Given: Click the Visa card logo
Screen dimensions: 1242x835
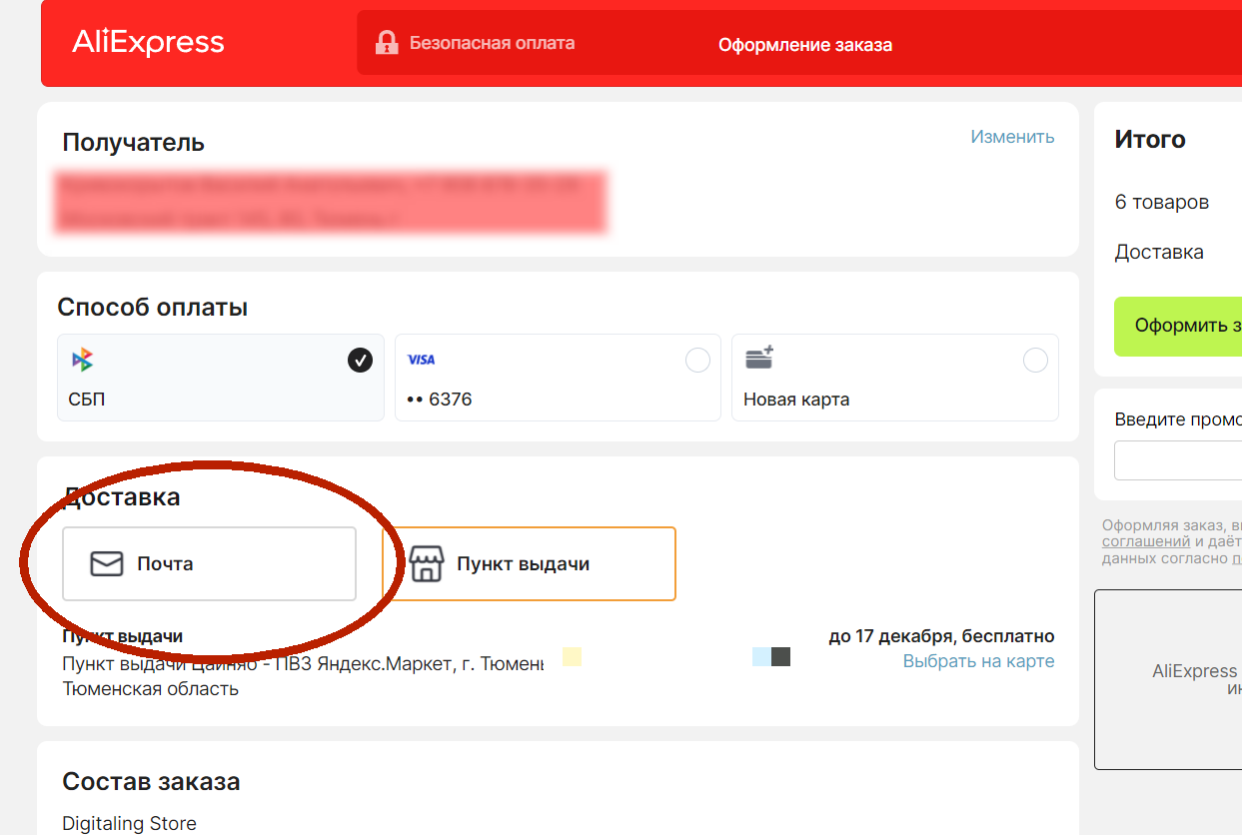Looking at the screenshot, I should point(421,360).
